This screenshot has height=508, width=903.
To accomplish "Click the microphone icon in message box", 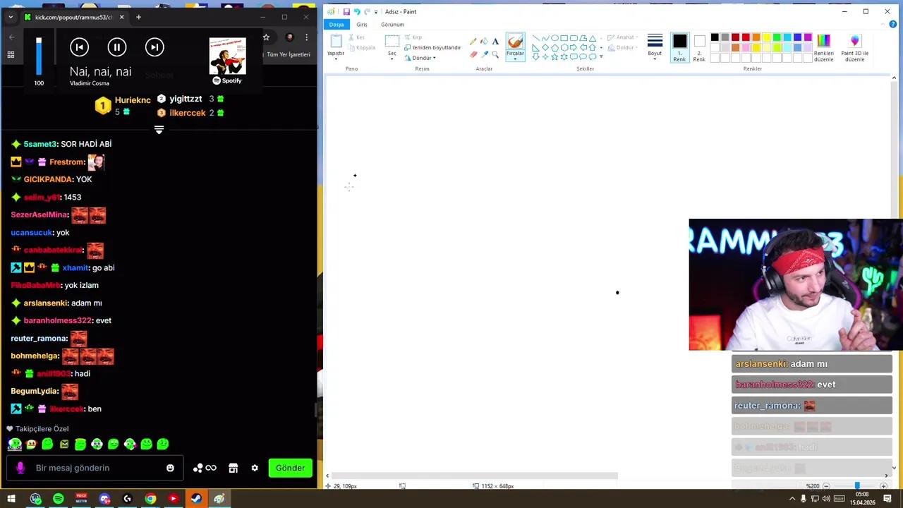I will coord(20,468).
